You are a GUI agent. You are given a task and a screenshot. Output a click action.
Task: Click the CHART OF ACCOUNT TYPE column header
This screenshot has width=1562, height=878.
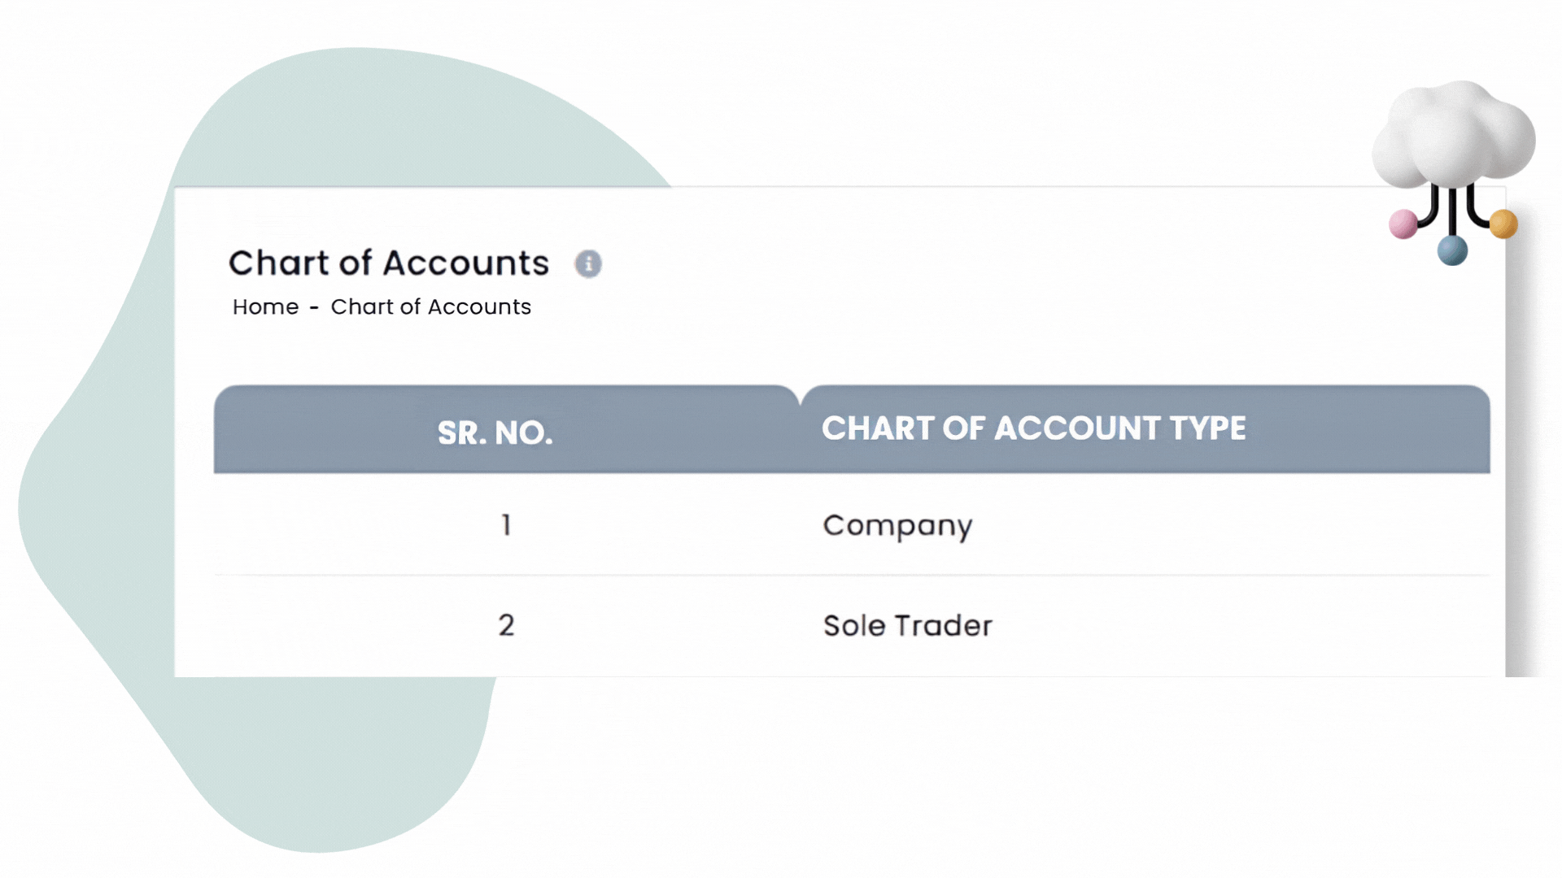pos(1033,428)
